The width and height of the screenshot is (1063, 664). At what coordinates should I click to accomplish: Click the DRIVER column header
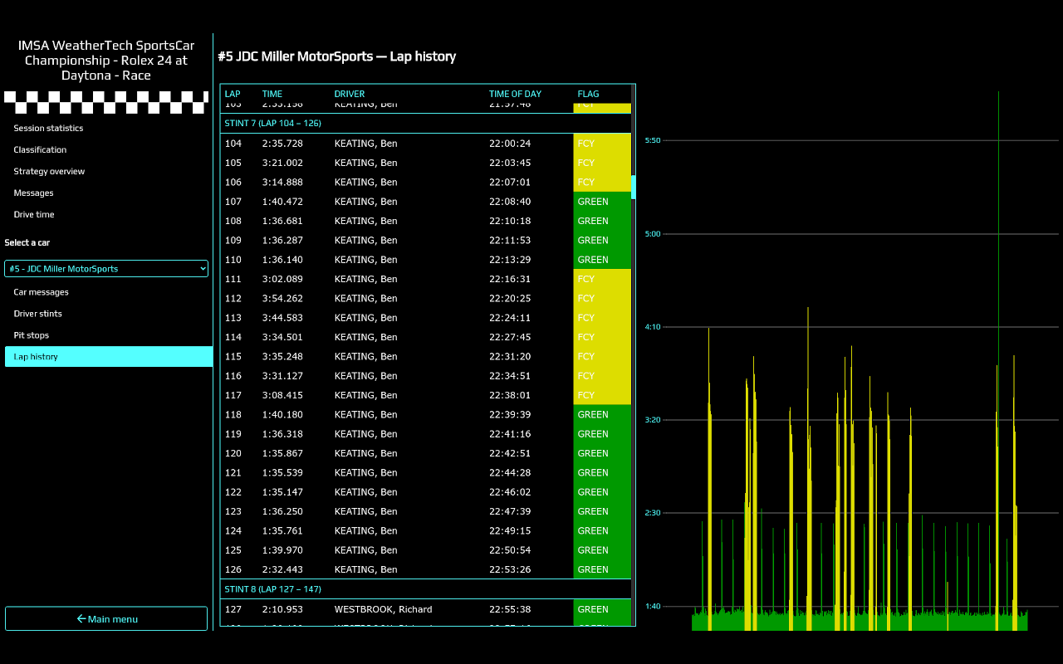(350, 94)
